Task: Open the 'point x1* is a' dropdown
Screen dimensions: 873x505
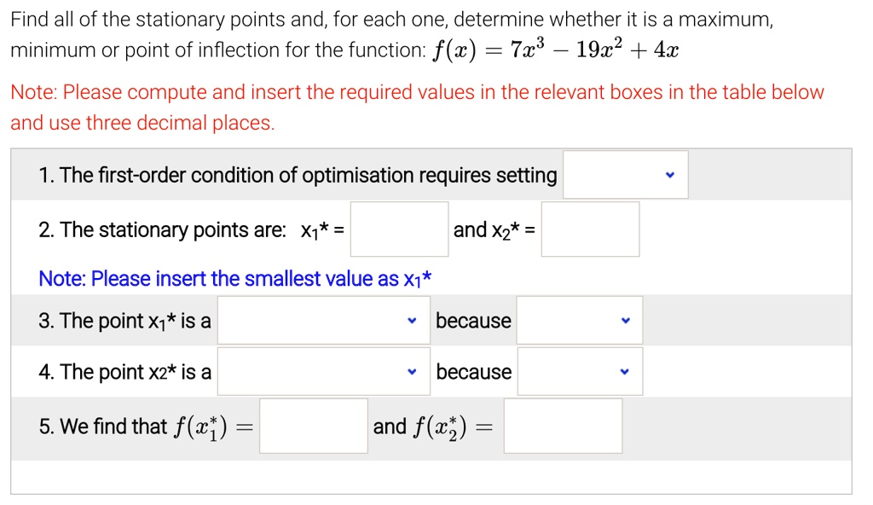Action: click(324, 319)
